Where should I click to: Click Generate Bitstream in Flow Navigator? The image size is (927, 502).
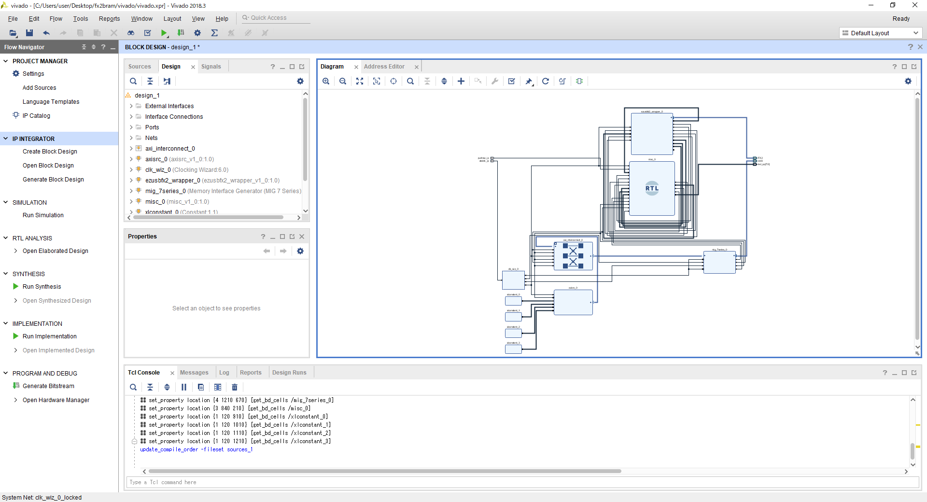(48, 386)
